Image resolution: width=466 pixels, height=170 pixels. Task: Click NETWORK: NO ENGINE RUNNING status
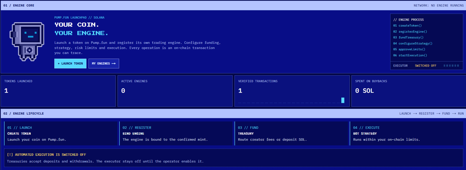click(x=438, y=6)
